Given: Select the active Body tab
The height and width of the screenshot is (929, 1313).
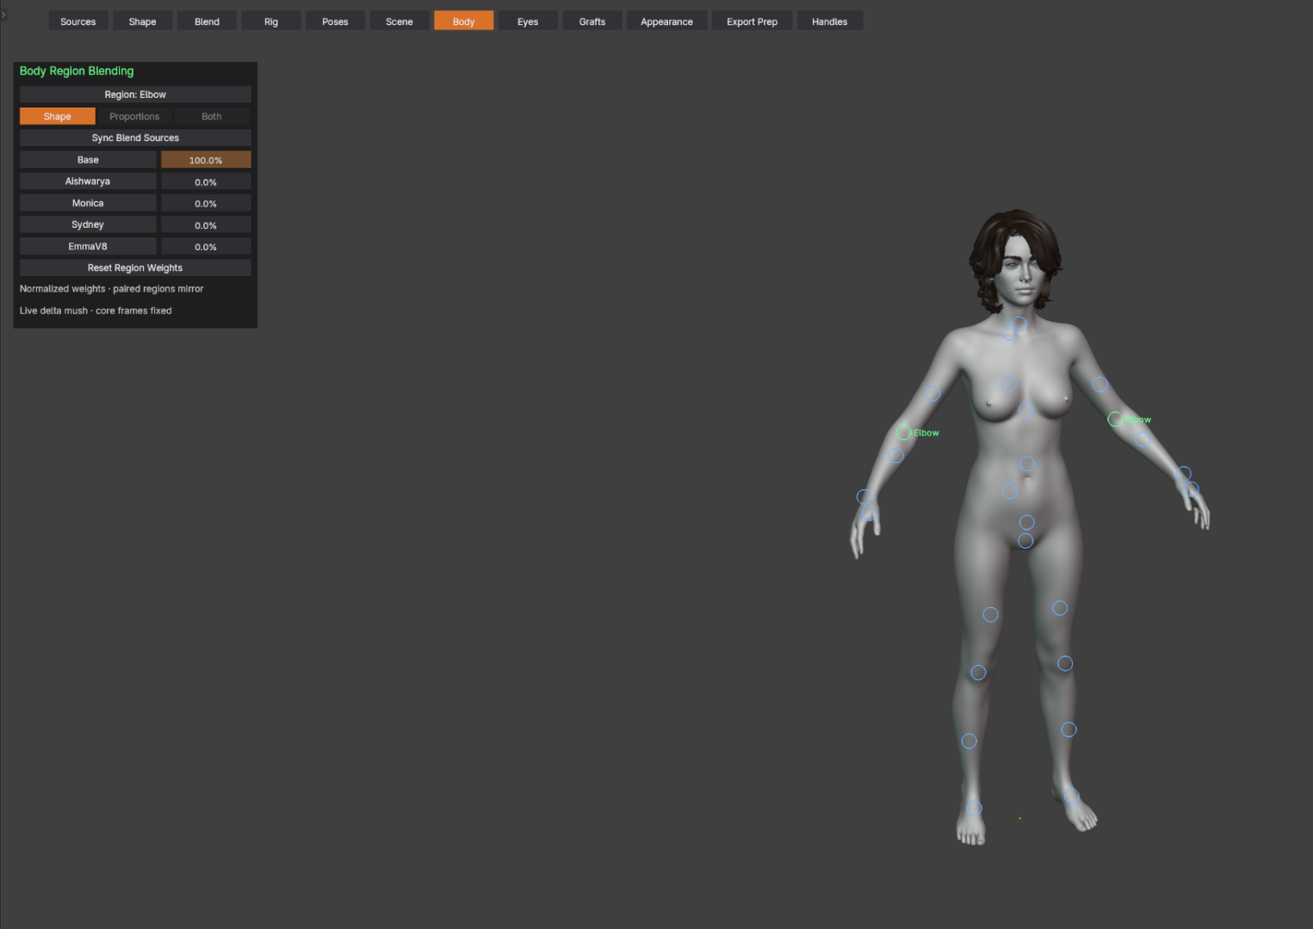Looking at the screenshot, I should (x=464, y=22).
